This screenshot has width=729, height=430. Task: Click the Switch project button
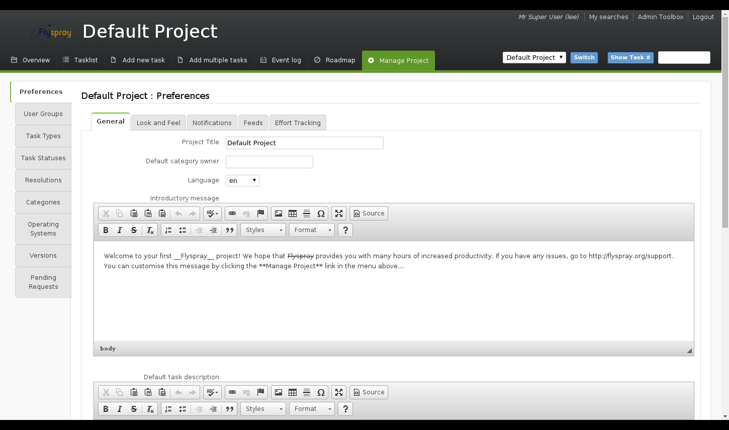coord(584,57)
